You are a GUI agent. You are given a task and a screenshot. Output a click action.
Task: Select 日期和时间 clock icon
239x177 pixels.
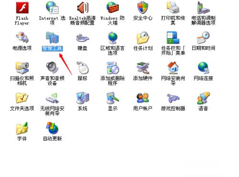pos(203,38)
